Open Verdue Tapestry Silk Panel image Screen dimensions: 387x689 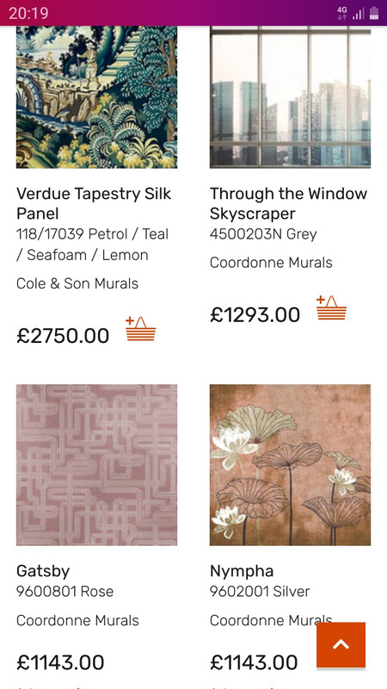(x=96, y=97)
